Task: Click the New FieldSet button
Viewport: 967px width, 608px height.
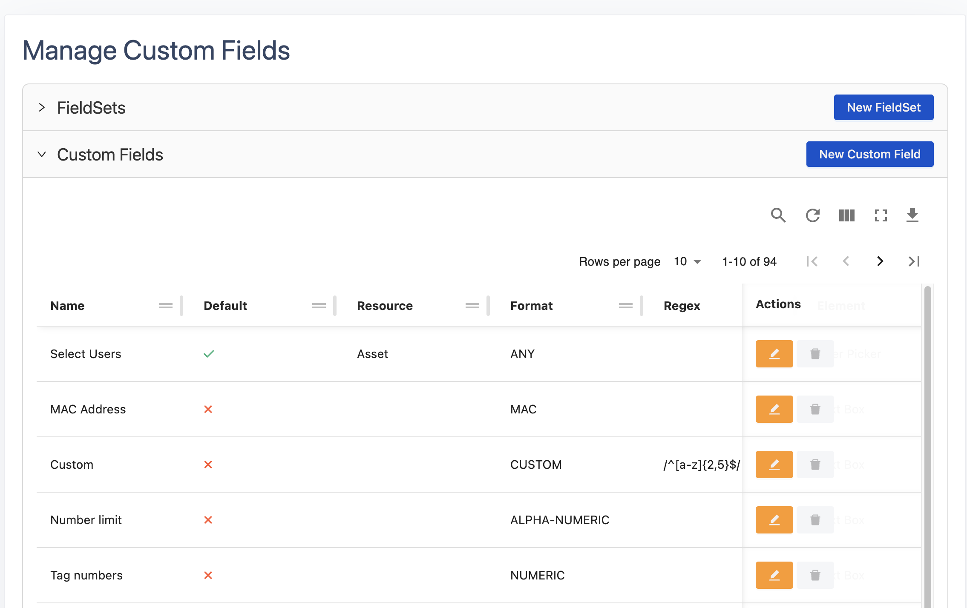Action: point(884,107)
